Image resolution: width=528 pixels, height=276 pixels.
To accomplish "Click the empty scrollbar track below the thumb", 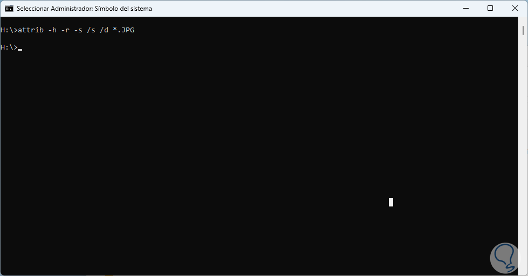I will (x=523, y=155).
